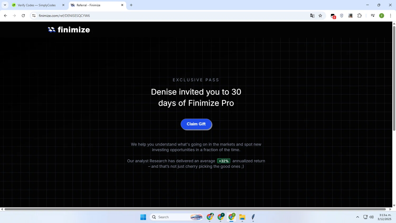Screen dimensions: 396x223
Task: Click the vertical scrollbar thumb
Action: point(394,78)
